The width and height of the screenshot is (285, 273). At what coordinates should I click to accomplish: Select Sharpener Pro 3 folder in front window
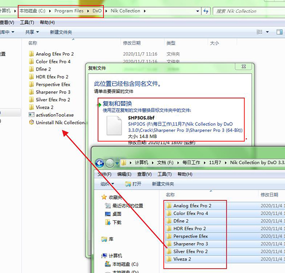point(187,244)
